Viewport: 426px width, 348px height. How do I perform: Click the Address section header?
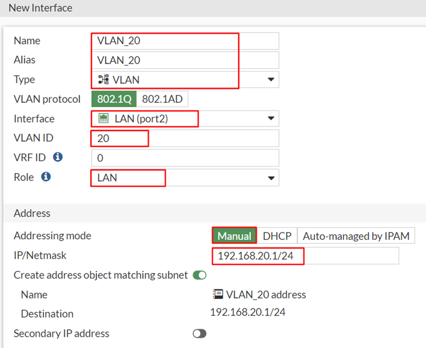point(32,213)
